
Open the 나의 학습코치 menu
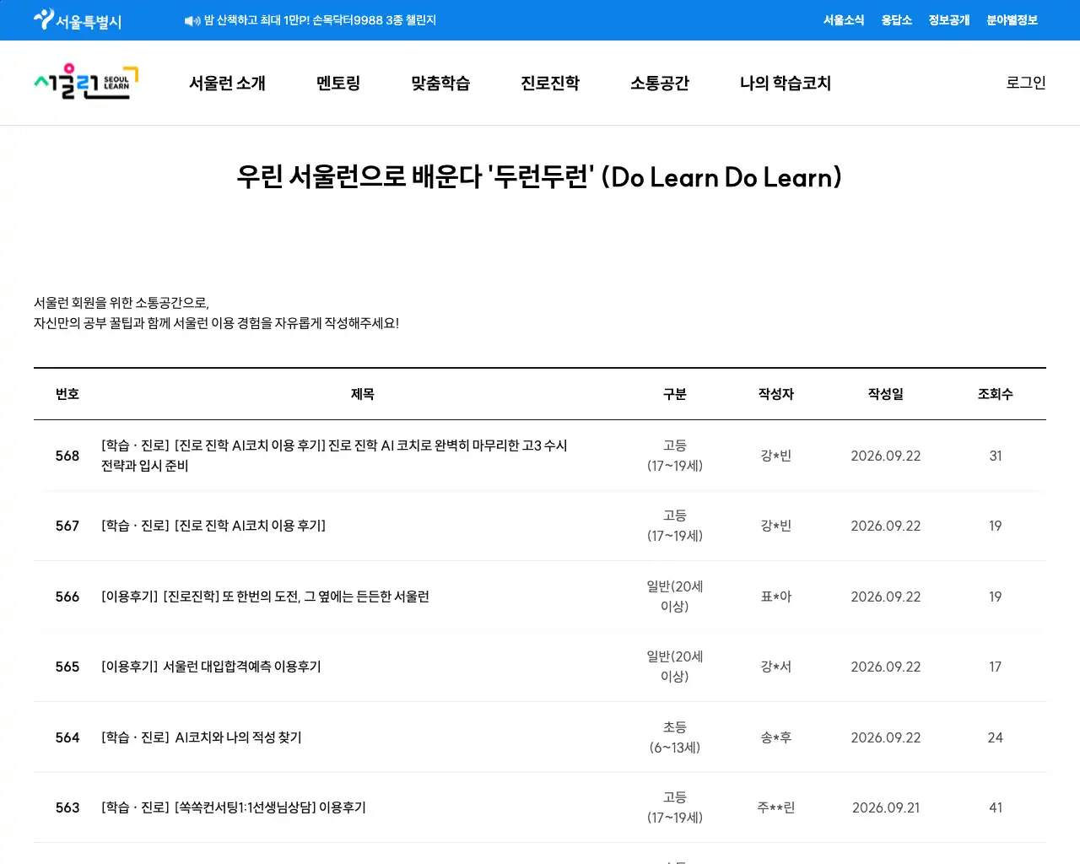[786, 83]
